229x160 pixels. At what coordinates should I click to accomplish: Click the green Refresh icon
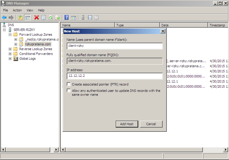50,18
